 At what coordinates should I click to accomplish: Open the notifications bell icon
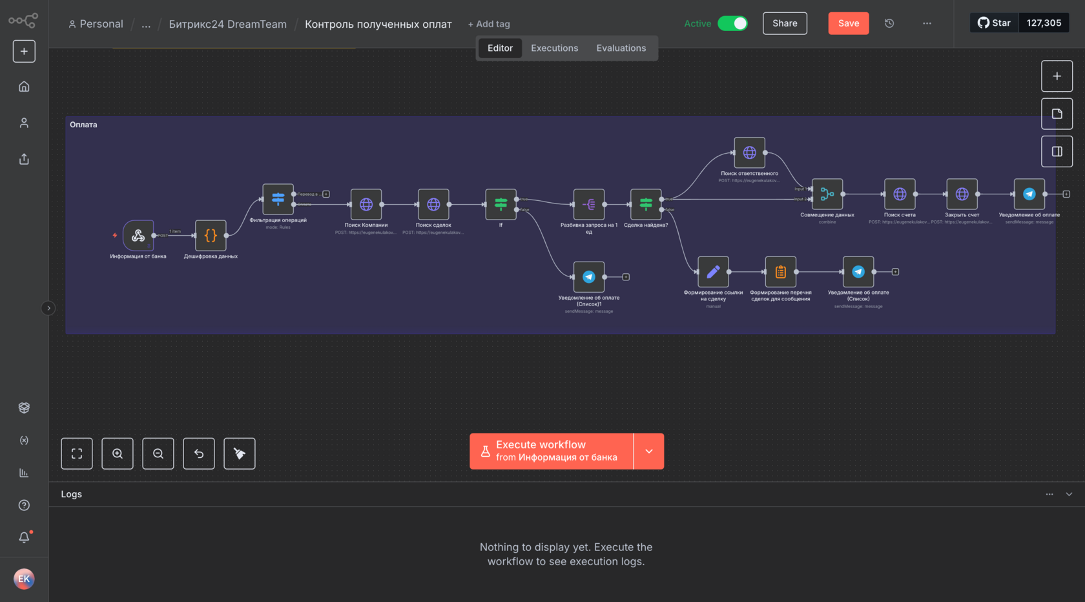coord(24,537)
